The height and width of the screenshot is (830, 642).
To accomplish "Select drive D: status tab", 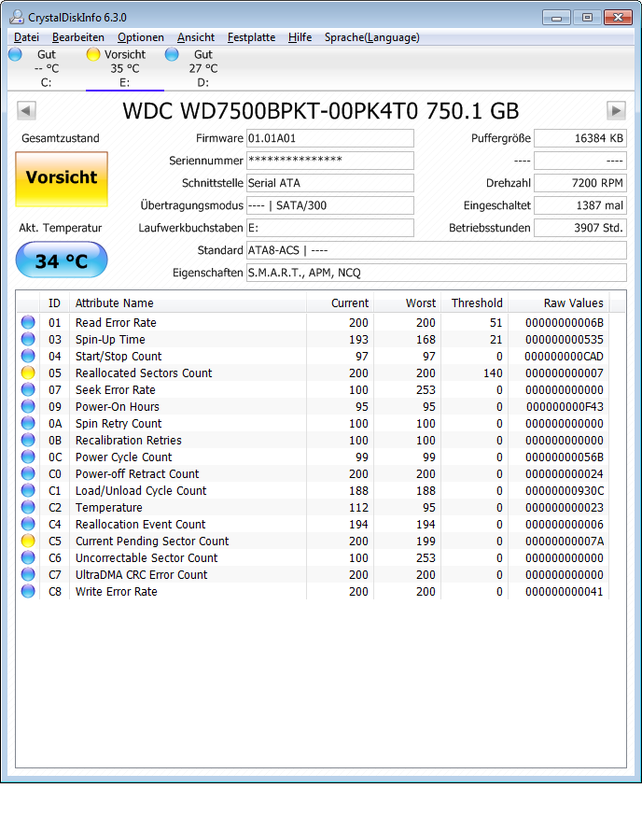I will point(203,68).
